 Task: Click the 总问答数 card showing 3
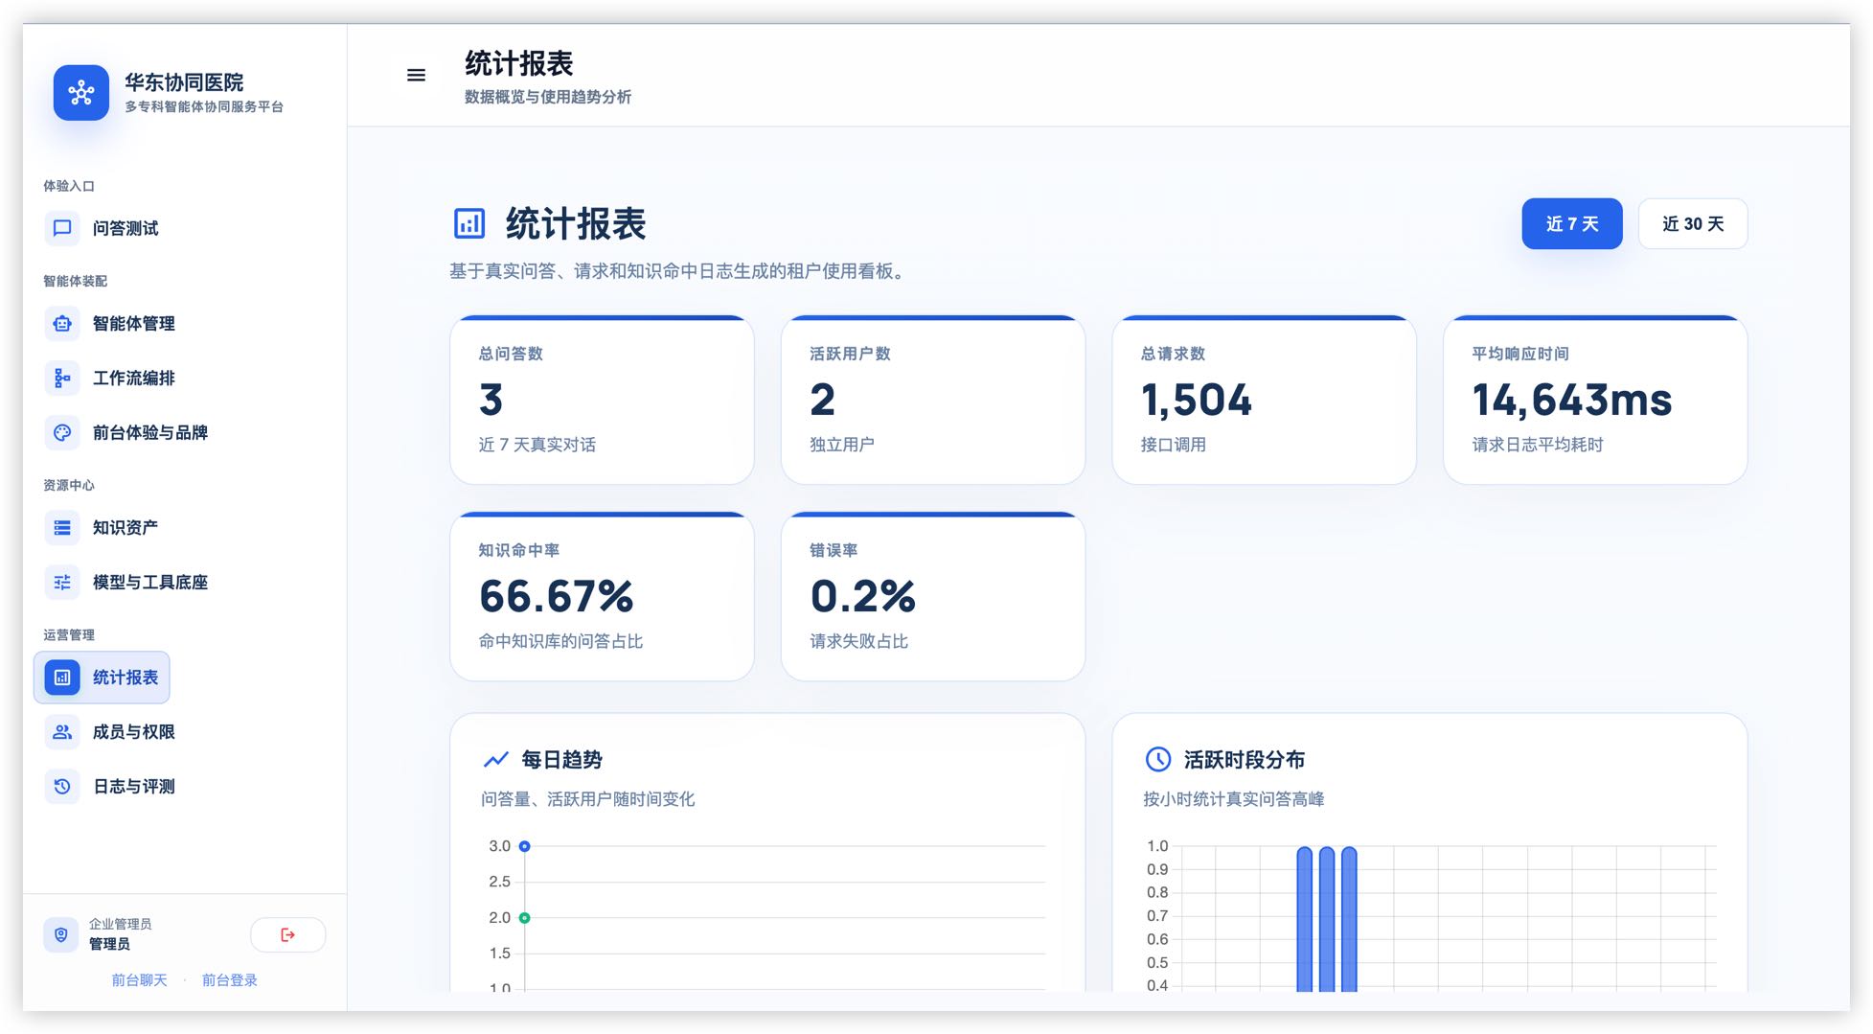tap(602, 401)
